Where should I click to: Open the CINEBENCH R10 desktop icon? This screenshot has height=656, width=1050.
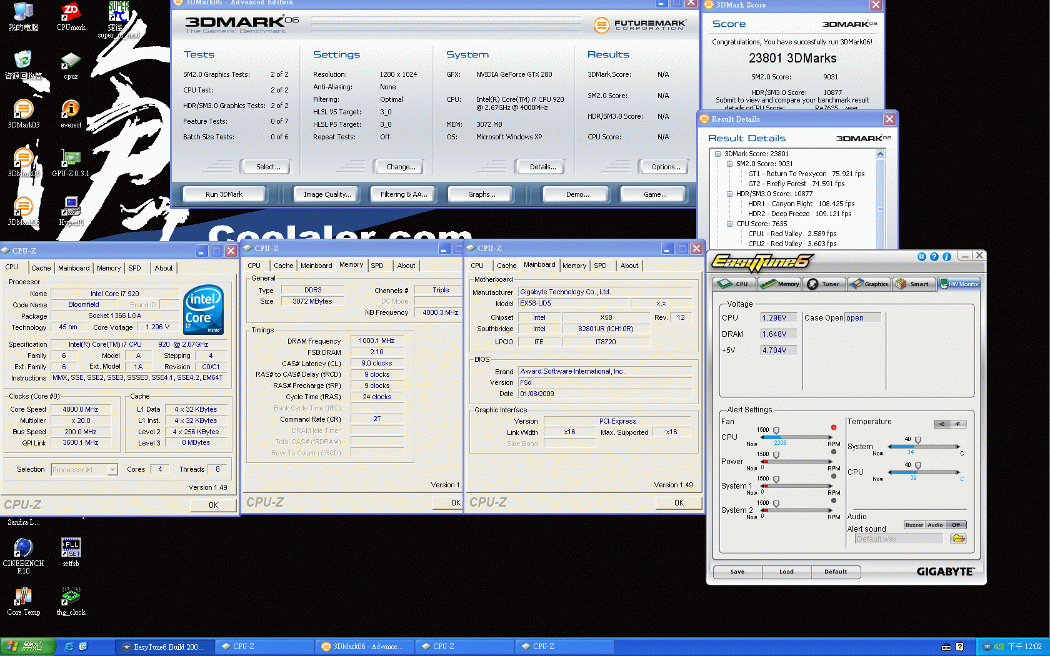click(23, 555)
